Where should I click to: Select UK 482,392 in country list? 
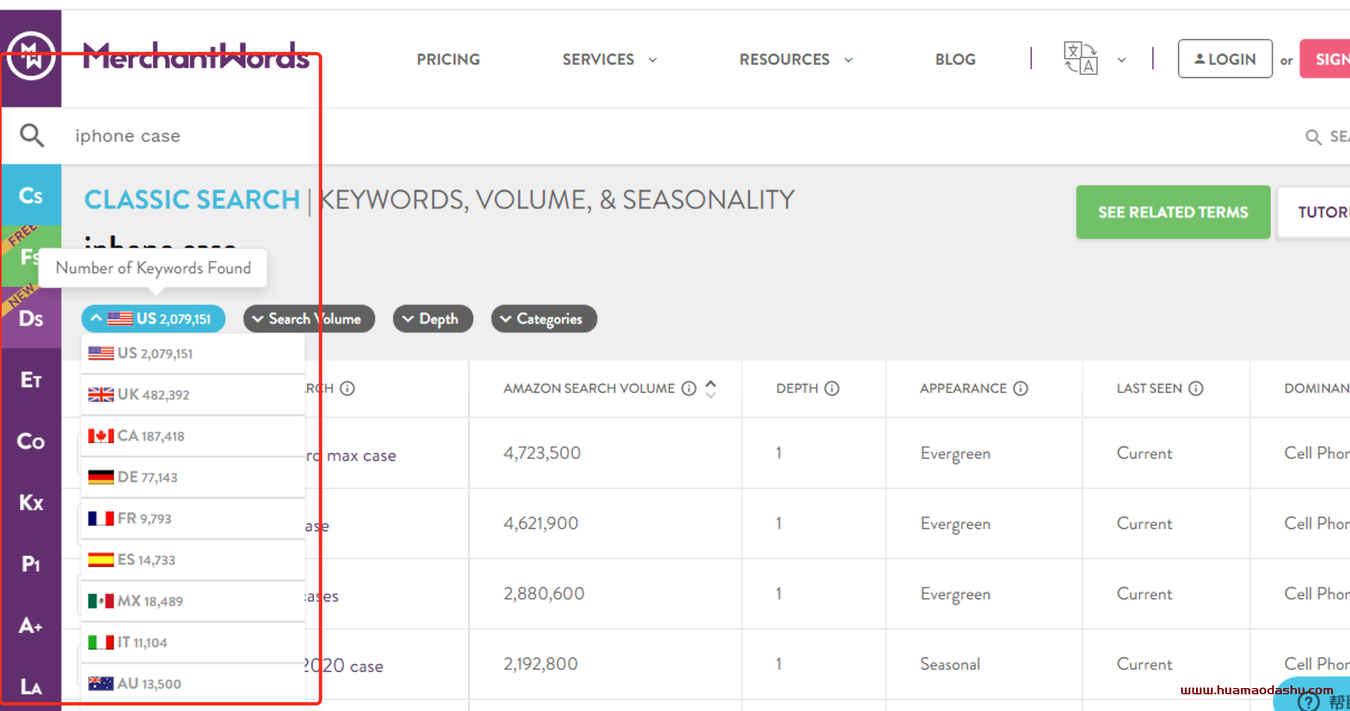point(193,395)
